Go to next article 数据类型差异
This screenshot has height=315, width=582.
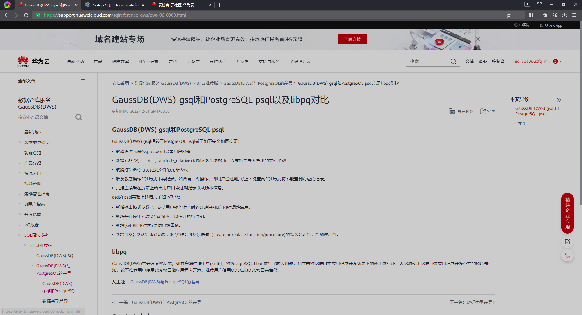tap(473, 302)
